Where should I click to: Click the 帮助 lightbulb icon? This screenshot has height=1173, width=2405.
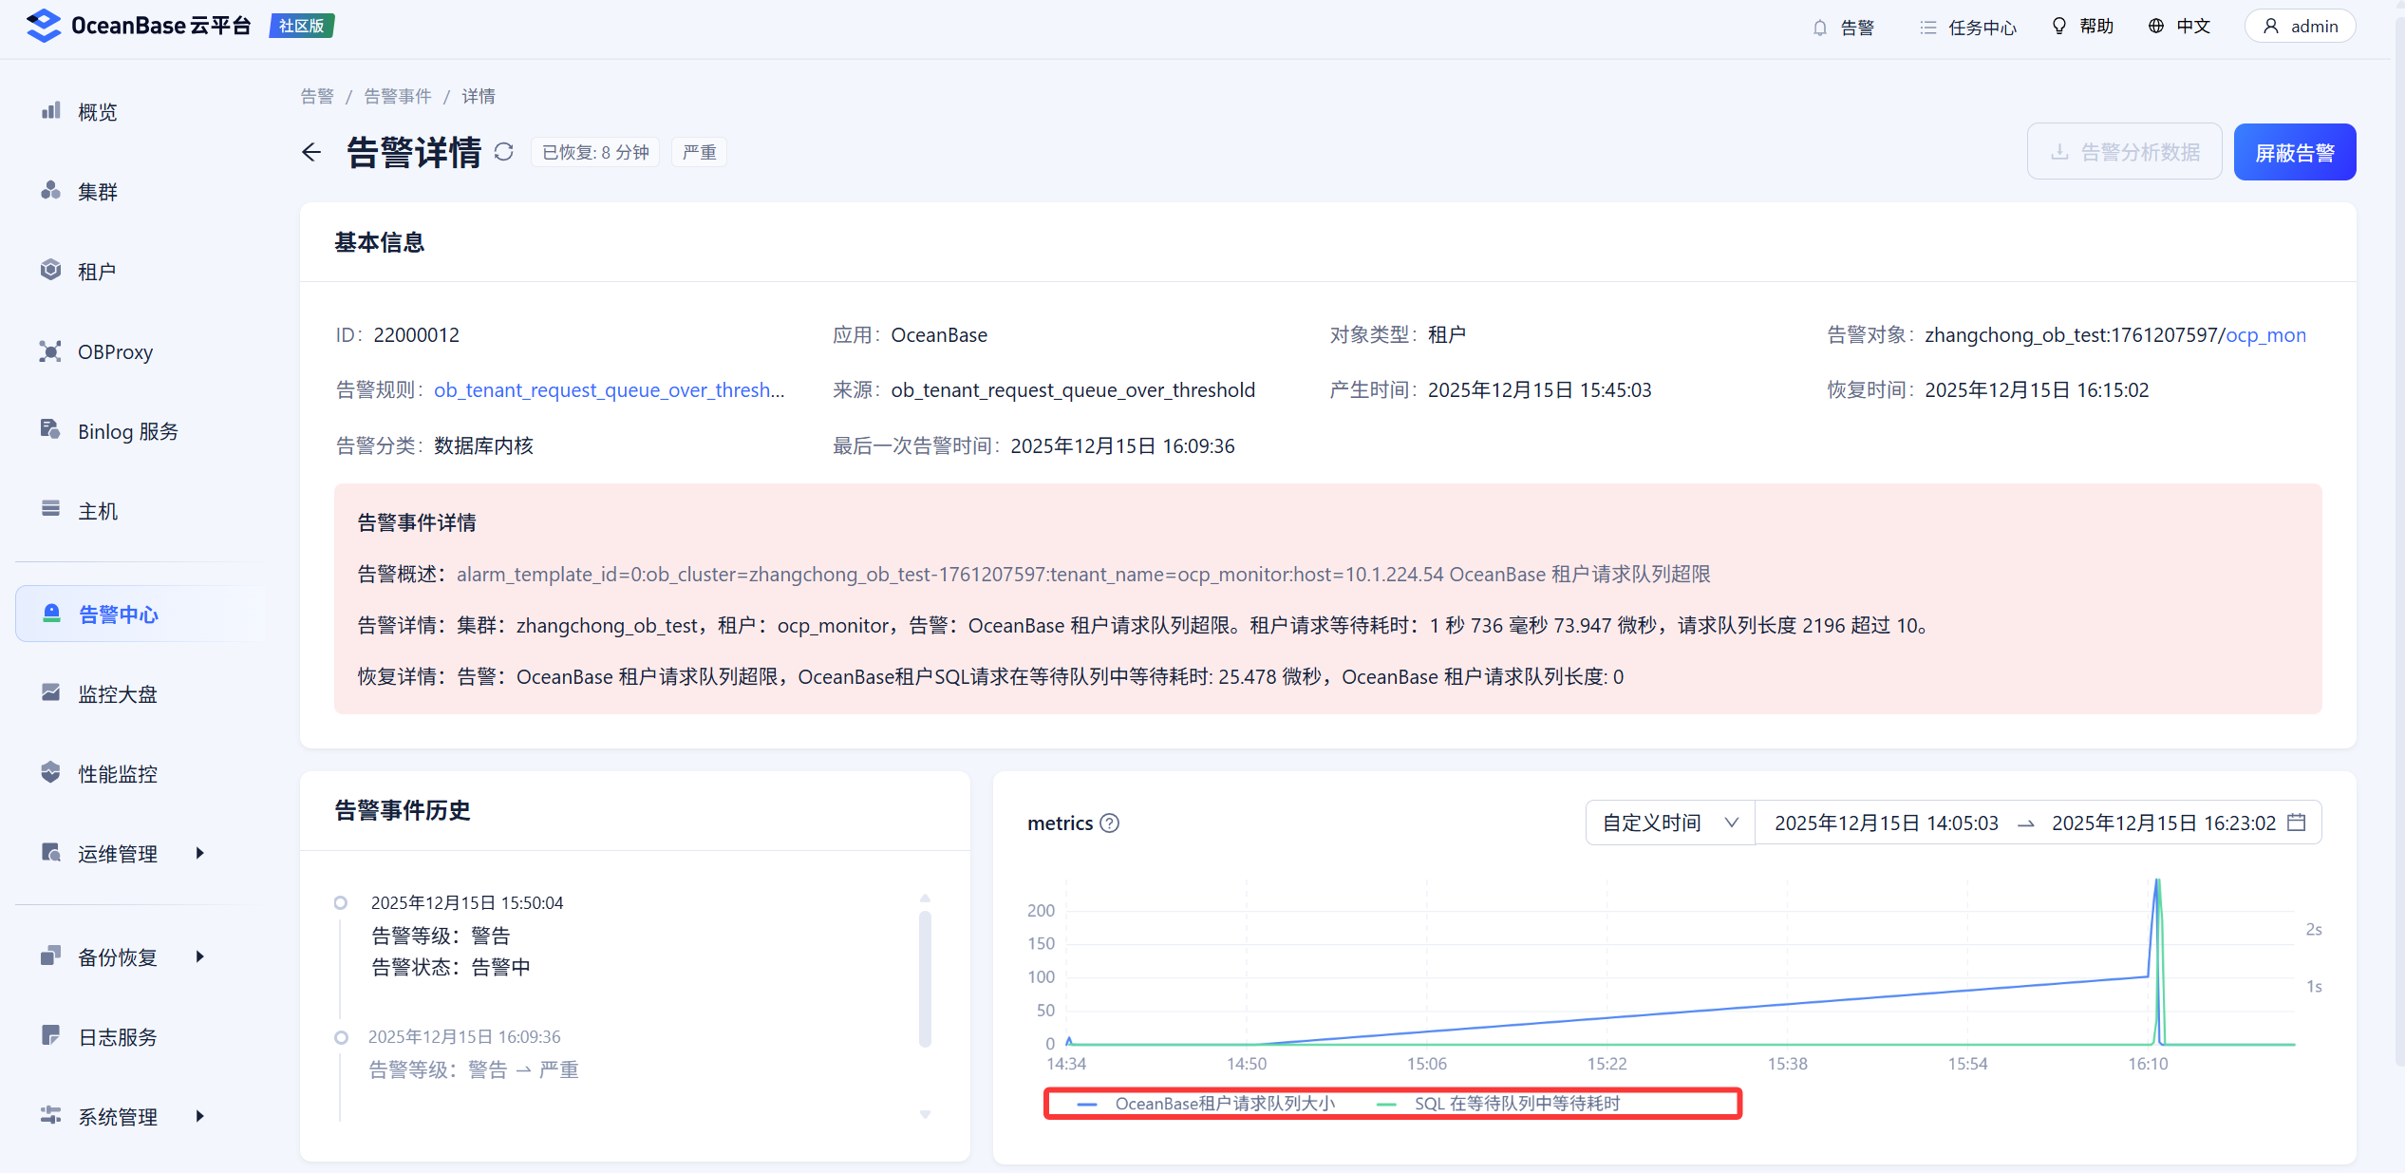pos(2058,26)
